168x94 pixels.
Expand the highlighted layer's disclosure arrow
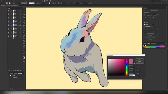pyautogui.click(x=12, y=26)
